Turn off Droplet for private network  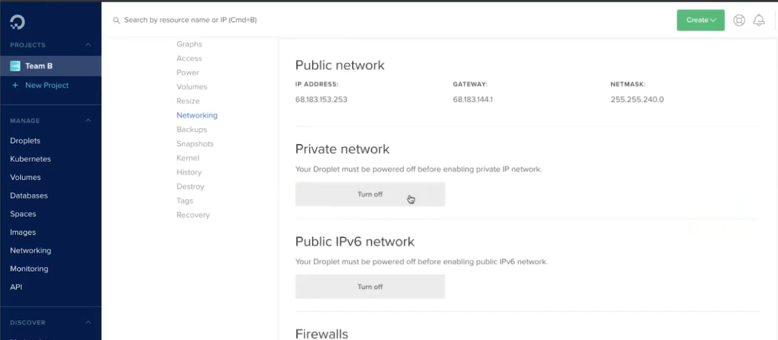pyautogui.click(x=370, y=194)
